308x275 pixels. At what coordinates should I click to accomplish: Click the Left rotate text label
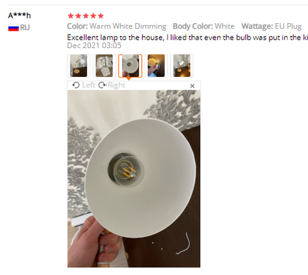point(89,85)
